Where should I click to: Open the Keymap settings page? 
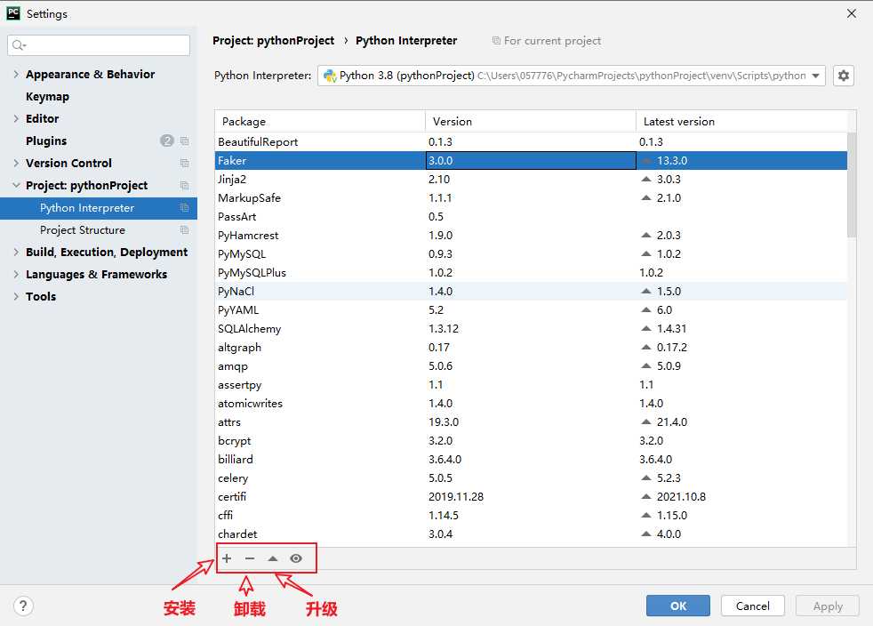click(47, 96)
